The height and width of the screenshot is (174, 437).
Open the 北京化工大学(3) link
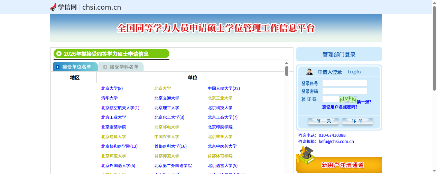pyautogui.click(x=169, y=117)
